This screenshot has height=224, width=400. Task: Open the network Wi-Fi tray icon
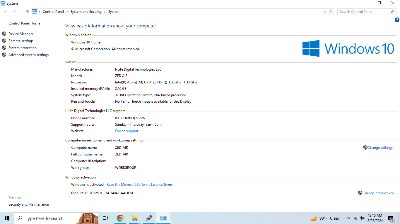click(x=355, y=218)
